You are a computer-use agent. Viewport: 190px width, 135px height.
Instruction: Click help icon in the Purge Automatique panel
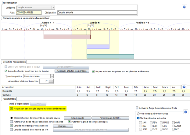click(185, 112)
